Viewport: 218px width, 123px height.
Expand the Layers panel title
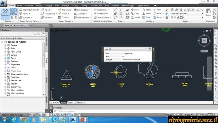(187, 21)
